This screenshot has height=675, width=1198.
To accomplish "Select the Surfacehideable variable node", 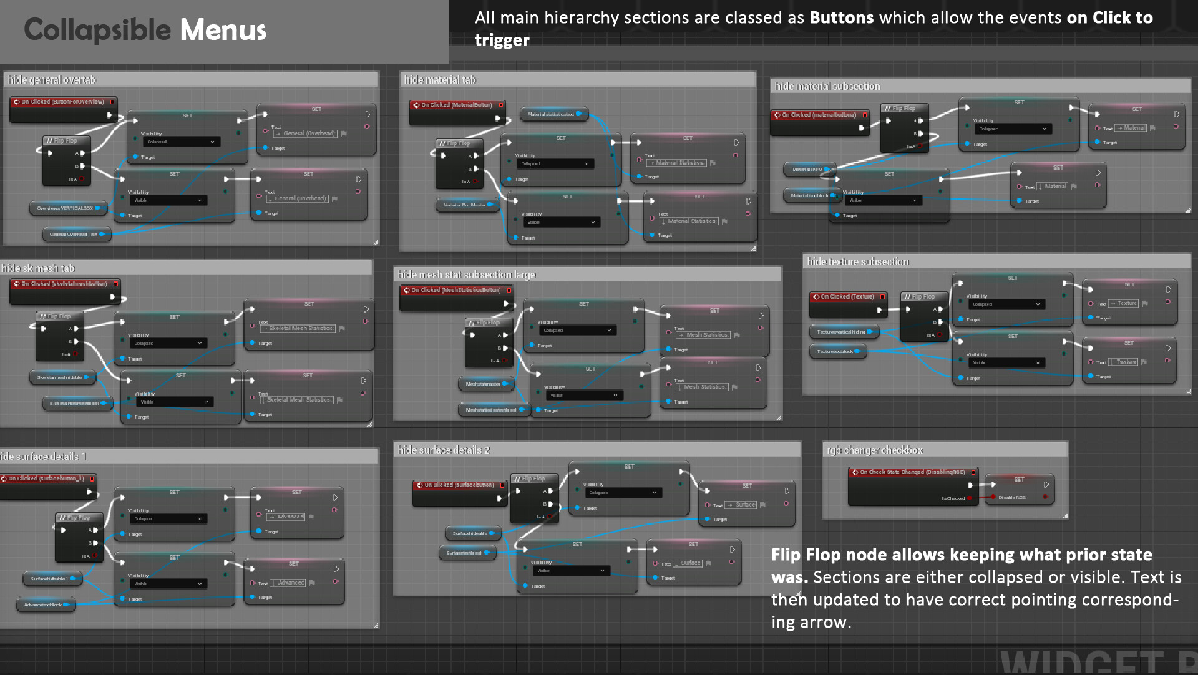I will 471,533.
